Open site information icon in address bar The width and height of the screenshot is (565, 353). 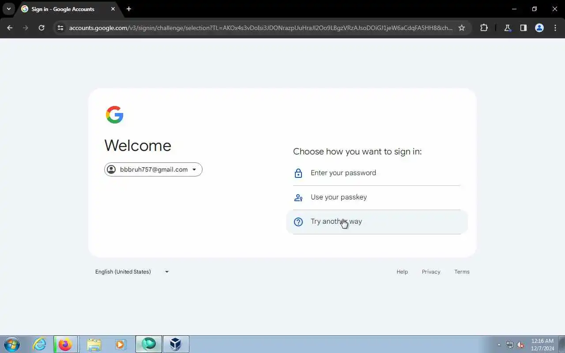61,28
